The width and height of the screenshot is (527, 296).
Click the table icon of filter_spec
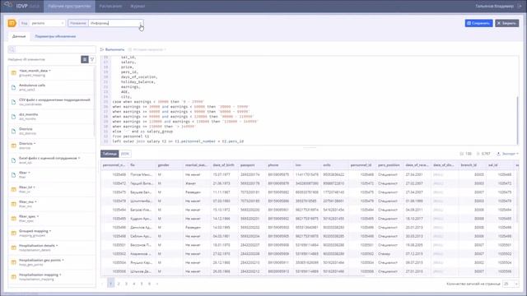(x=14, y=219)
